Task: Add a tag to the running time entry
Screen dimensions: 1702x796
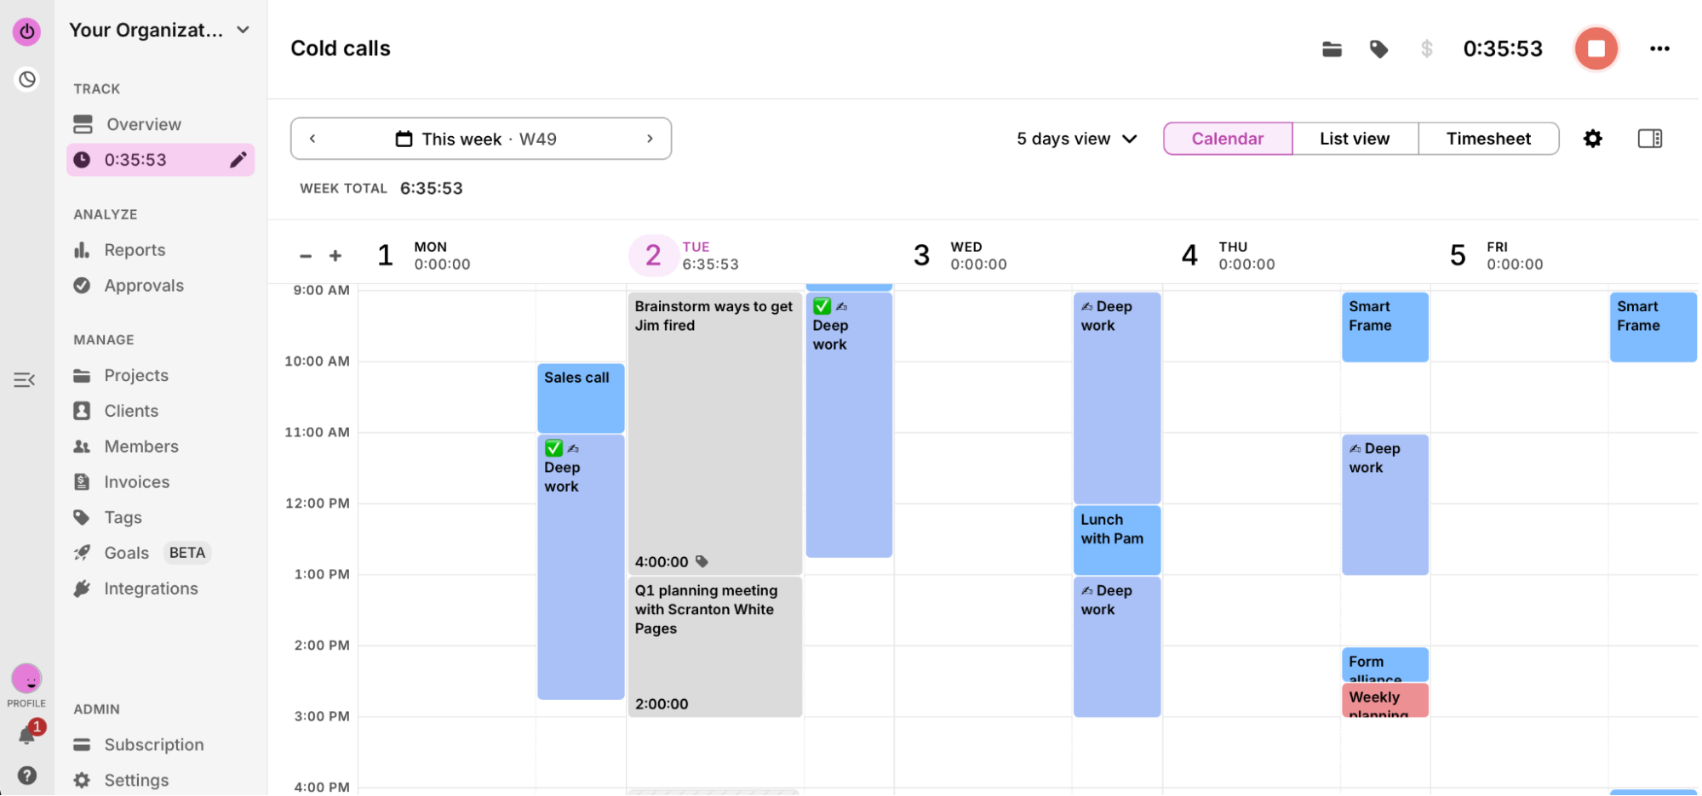Action: [x=1379, y=48]
